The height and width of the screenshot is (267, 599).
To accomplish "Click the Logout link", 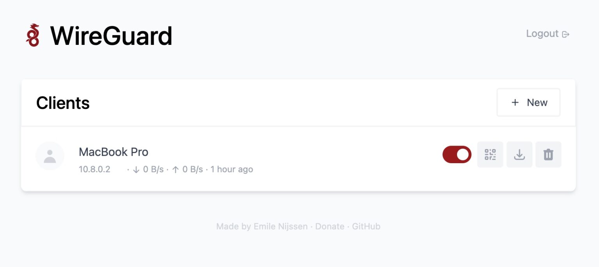I will [x=542, y=34].
